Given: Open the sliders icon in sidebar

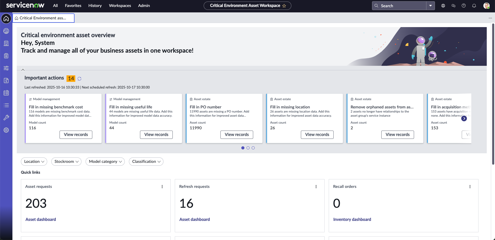Looking at the screenshot, I should click(6, 68).
